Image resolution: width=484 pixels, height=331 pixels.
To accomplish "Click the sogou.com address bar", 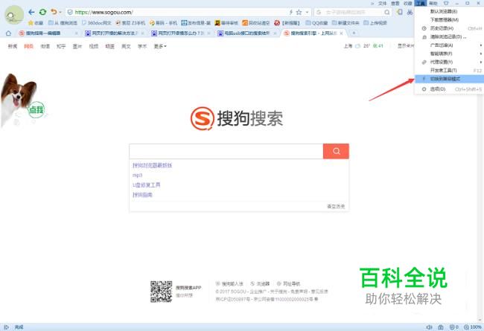I will [x=179, y=13].
